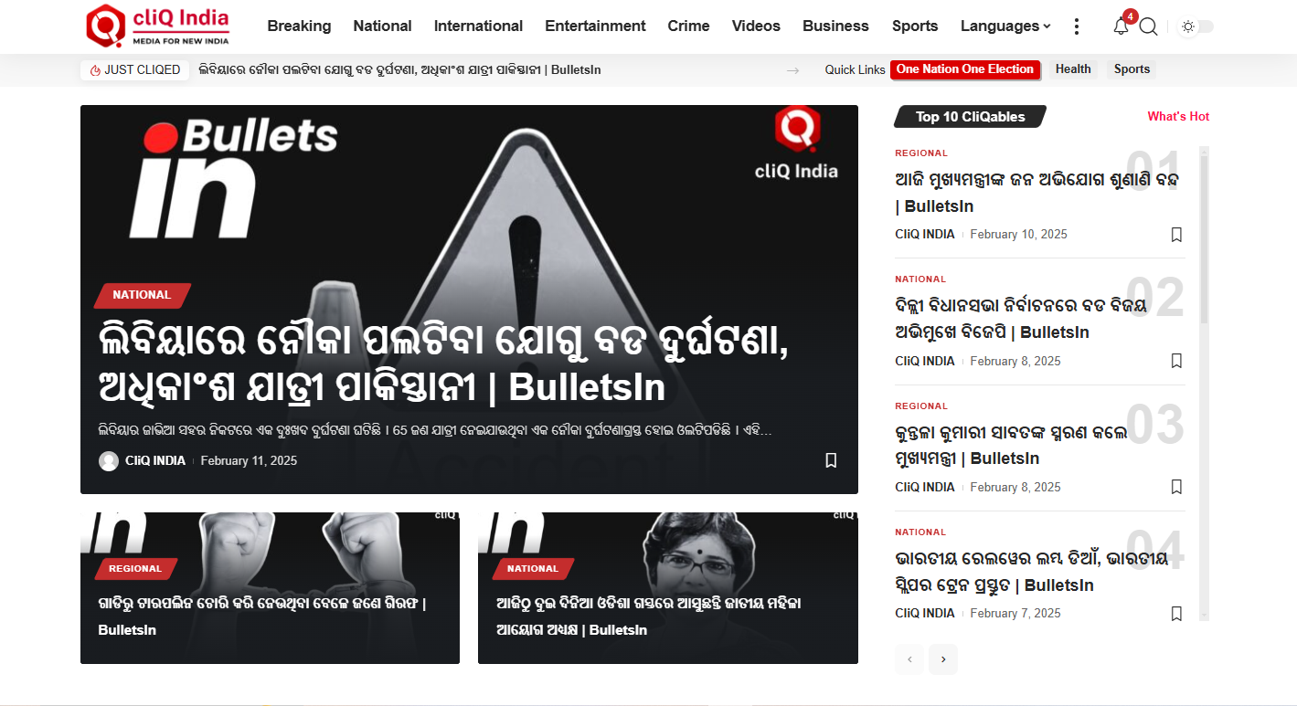Open the woman portrait article card headline

(649, 616)
